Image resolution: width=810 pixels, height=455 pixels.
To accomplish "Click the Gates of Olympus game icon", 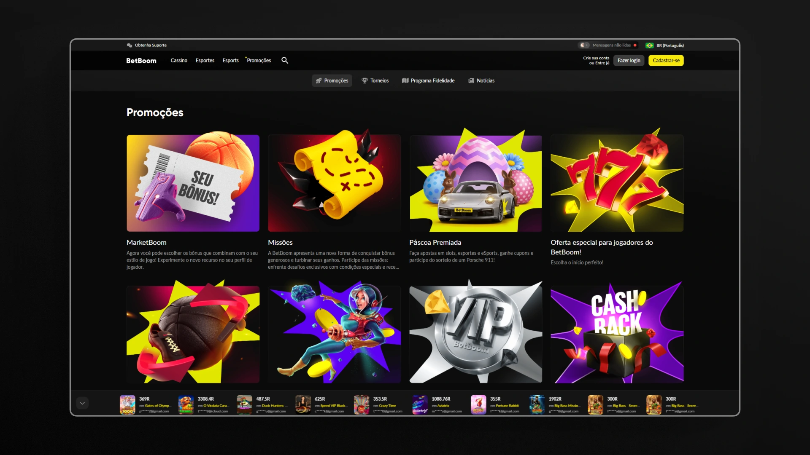I will 127,404.
